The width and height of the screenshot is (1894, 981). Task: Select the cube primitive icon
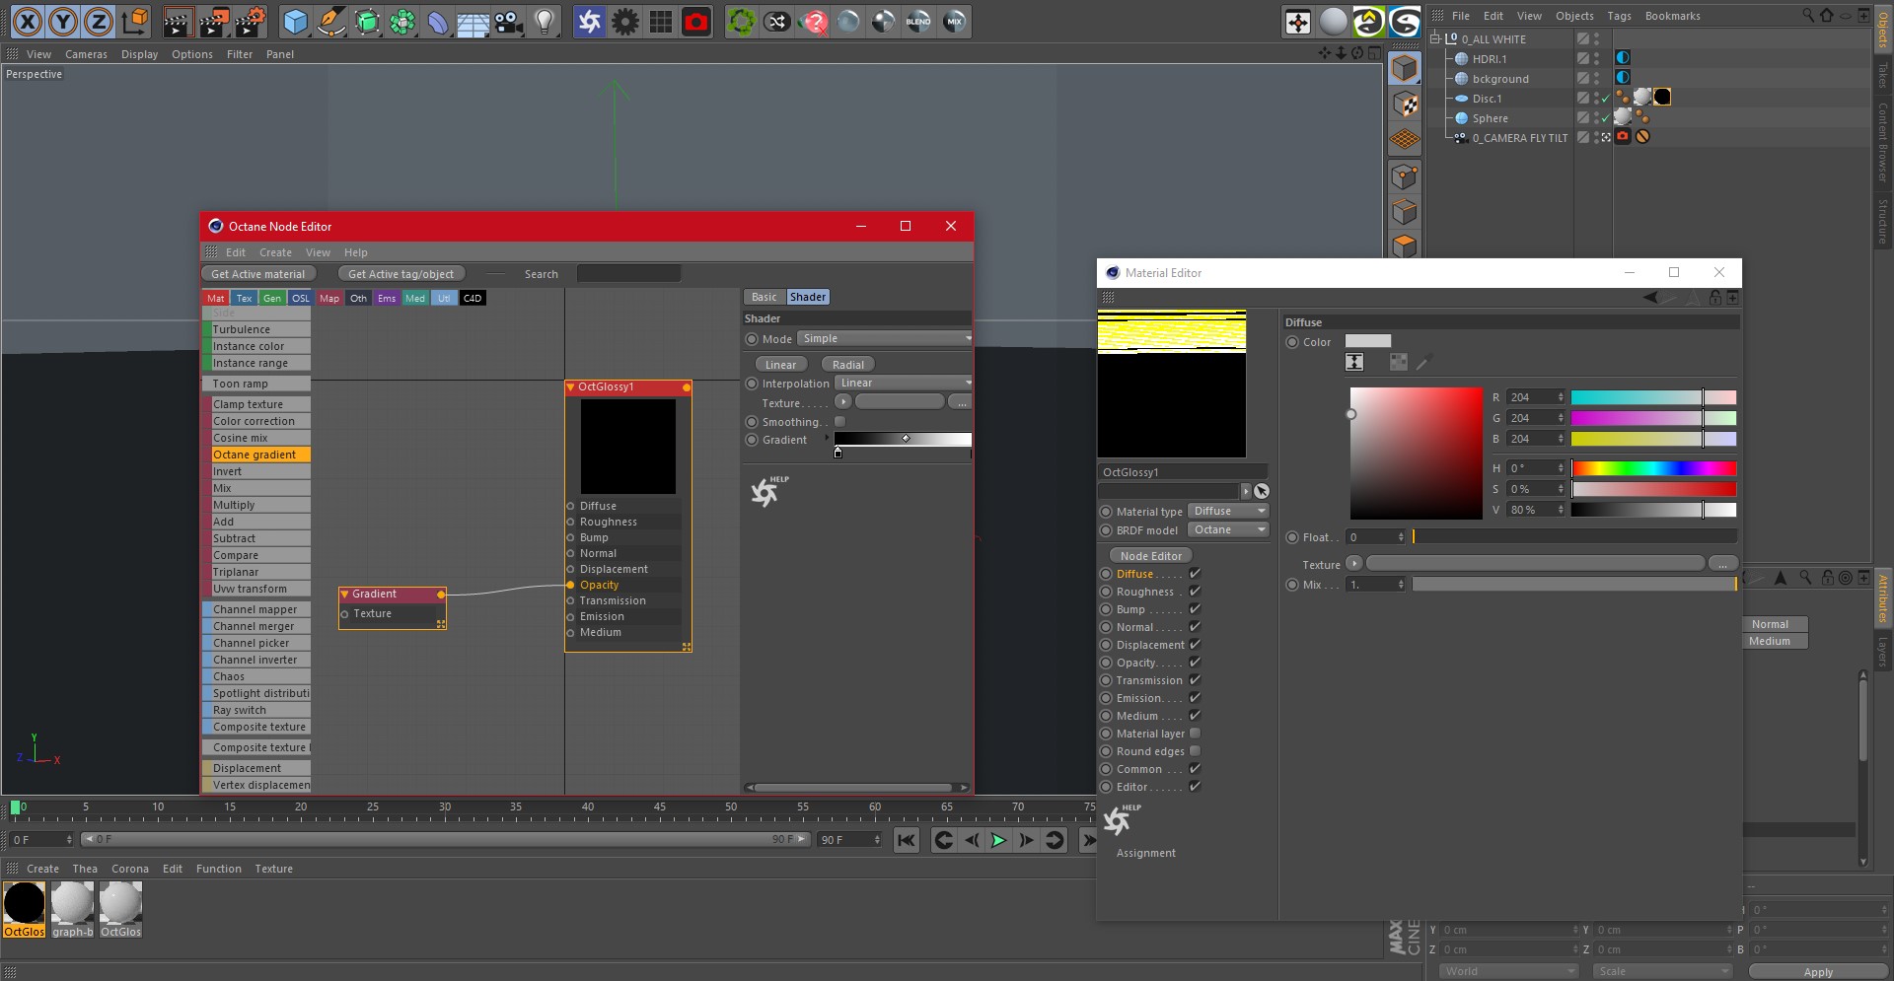pos(295,21)
